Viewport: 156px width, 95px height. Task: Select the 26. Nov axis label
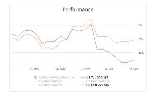[x=61, y=69]
